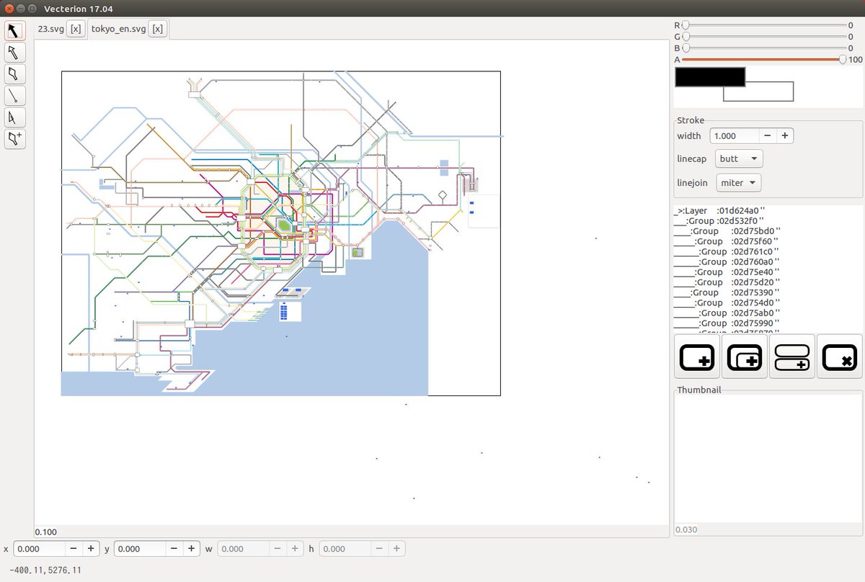Screen dimensions: 865x582
Task: Switch to the 23.svg tab
Action: point(50,29)
